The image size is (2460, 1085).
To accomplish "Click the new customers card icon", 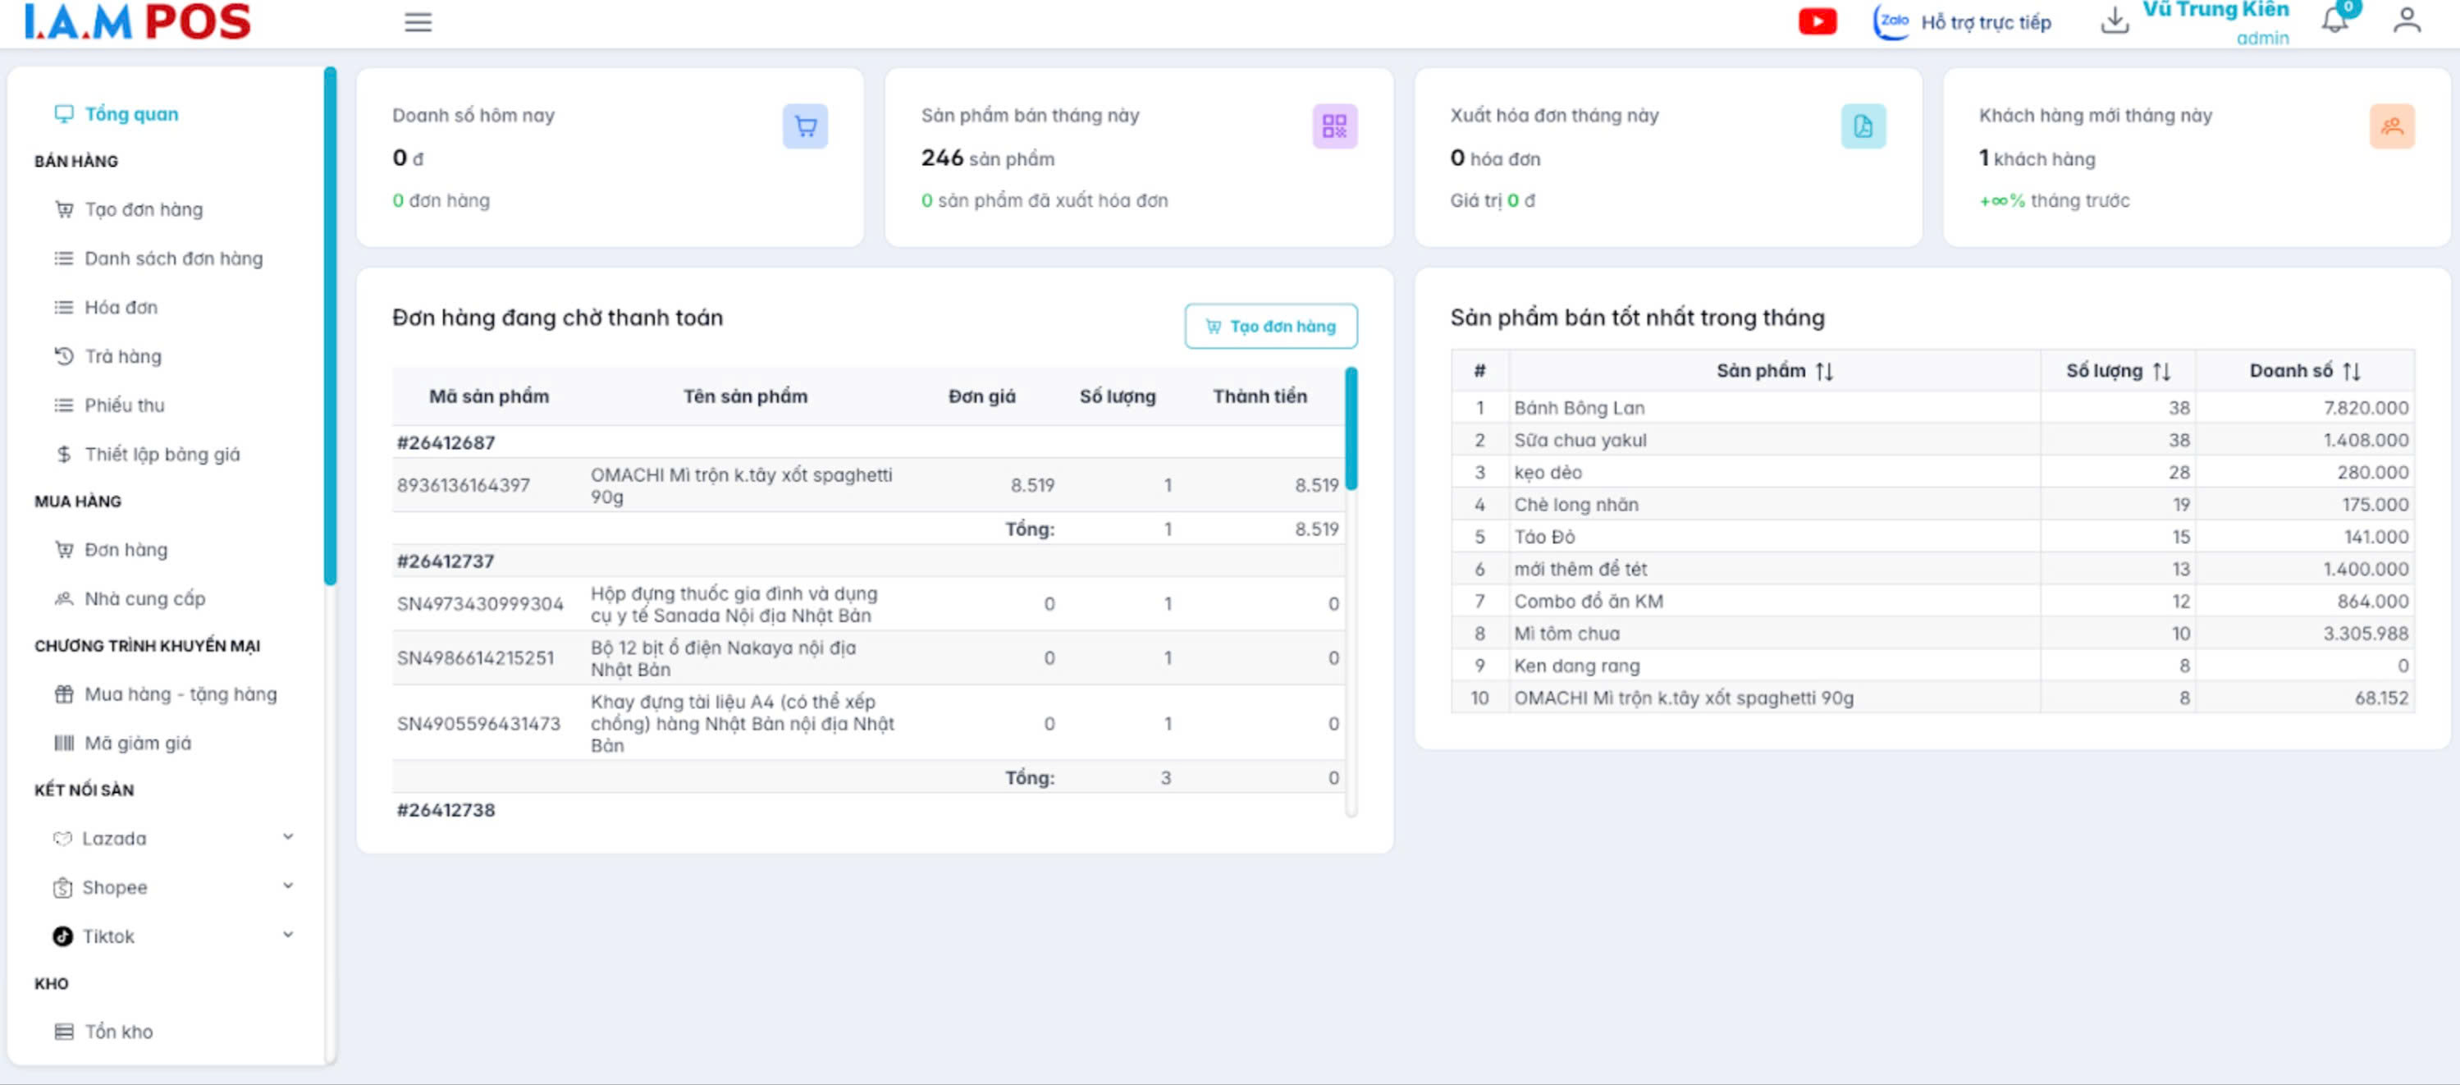I will point(2391,126).
